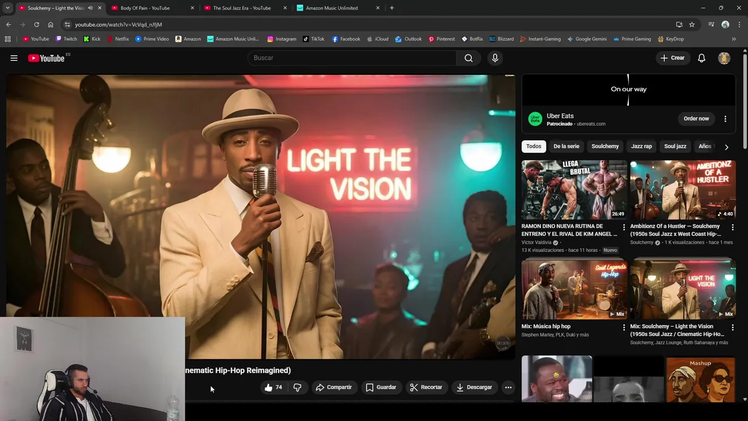
Task: Open the Soulchemy channel link under Ambitionz video
Action: click(642, 242)
